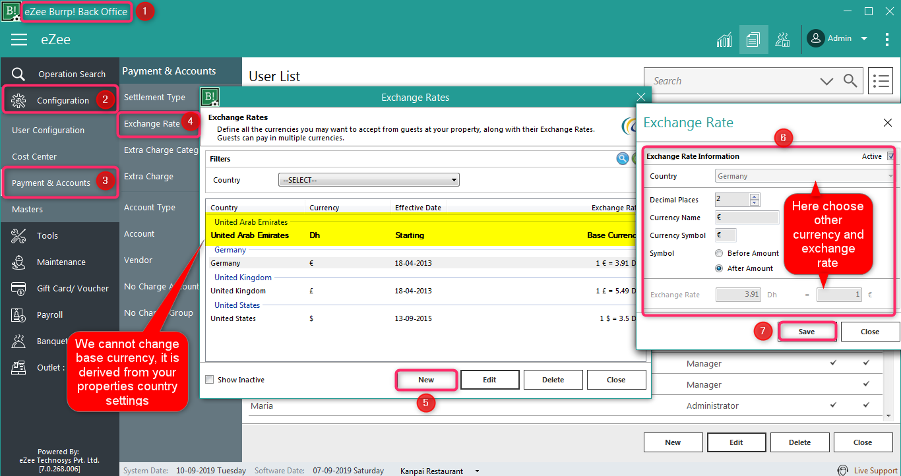Image resolution: width=901 pixels, height=476 pixels.
Task: Click the Operation Search magnifier icon
Action: tap(18, 74)
